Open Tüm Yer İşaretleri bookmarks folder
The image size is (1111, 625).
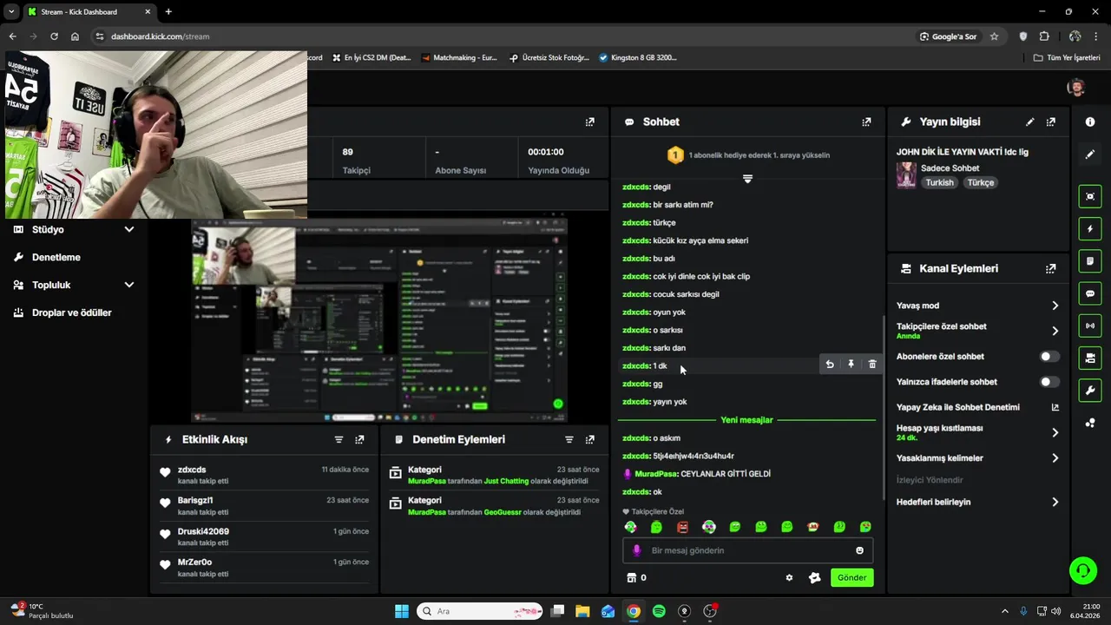pyautogui.click(x=1067, y=58)
